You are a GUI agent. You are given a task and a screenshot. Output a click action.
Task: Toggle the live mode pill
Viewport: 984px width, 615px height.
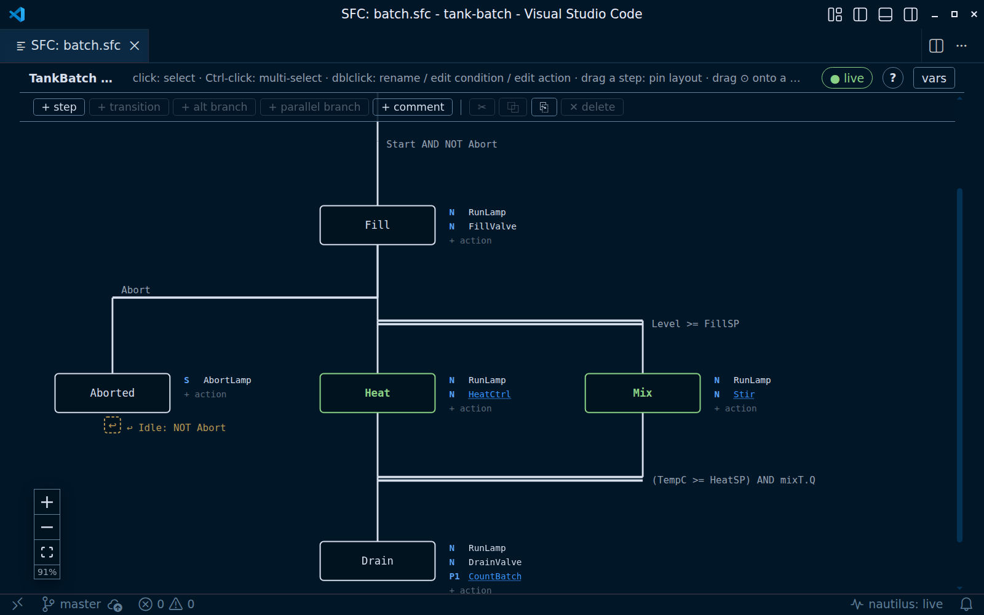(847, 78)
